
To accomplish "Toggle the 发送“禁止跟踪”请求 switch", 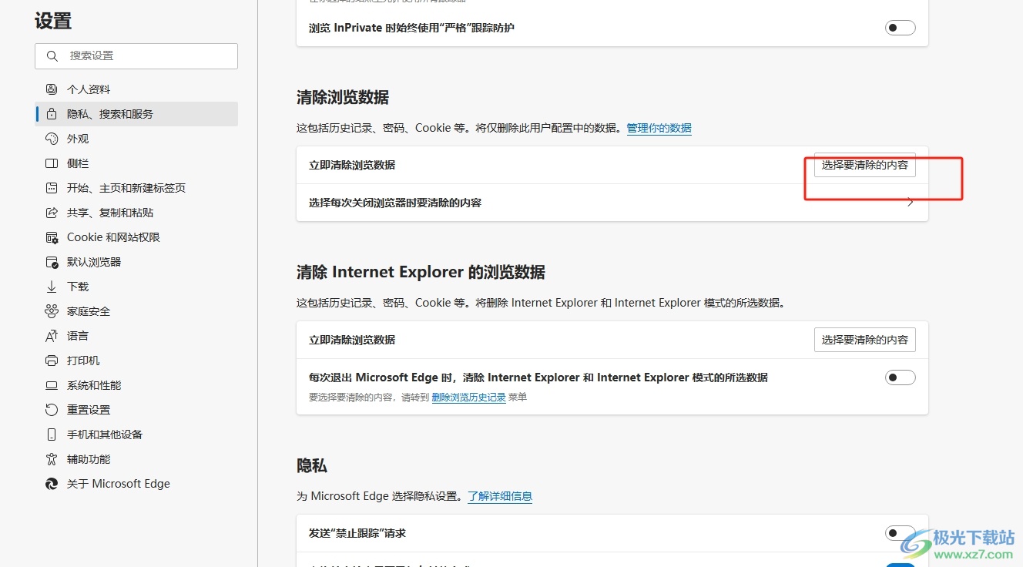I will coord(900,533).
